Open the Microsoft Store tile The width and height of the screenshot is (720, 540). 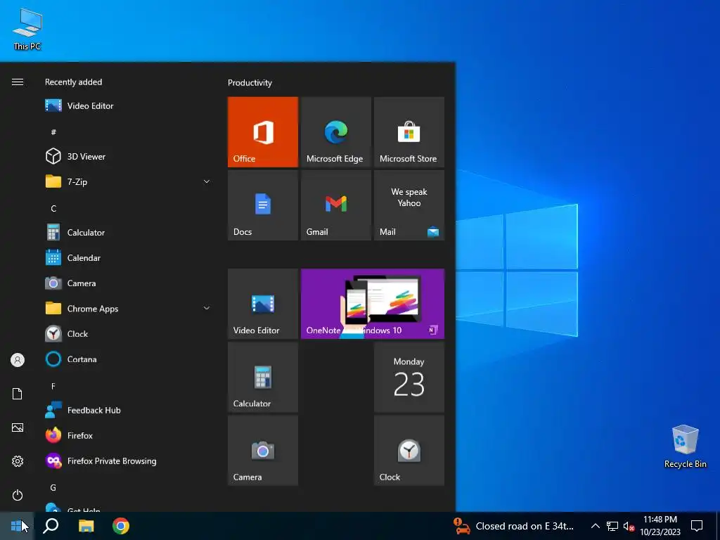tap(409, 131)
